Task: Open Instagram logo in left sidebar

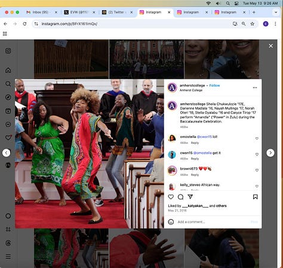Action: click(x=8, y=51)
